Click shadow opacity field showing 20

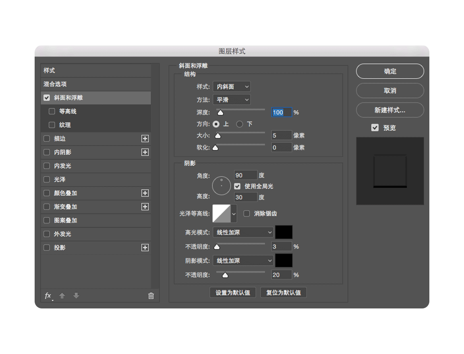(x=282, y=275)
